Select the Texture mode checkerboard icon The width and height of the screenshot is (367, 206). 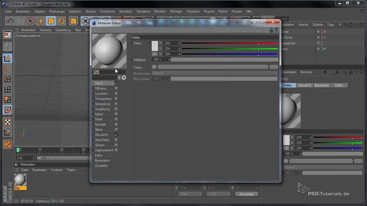[x=7, y=122]
